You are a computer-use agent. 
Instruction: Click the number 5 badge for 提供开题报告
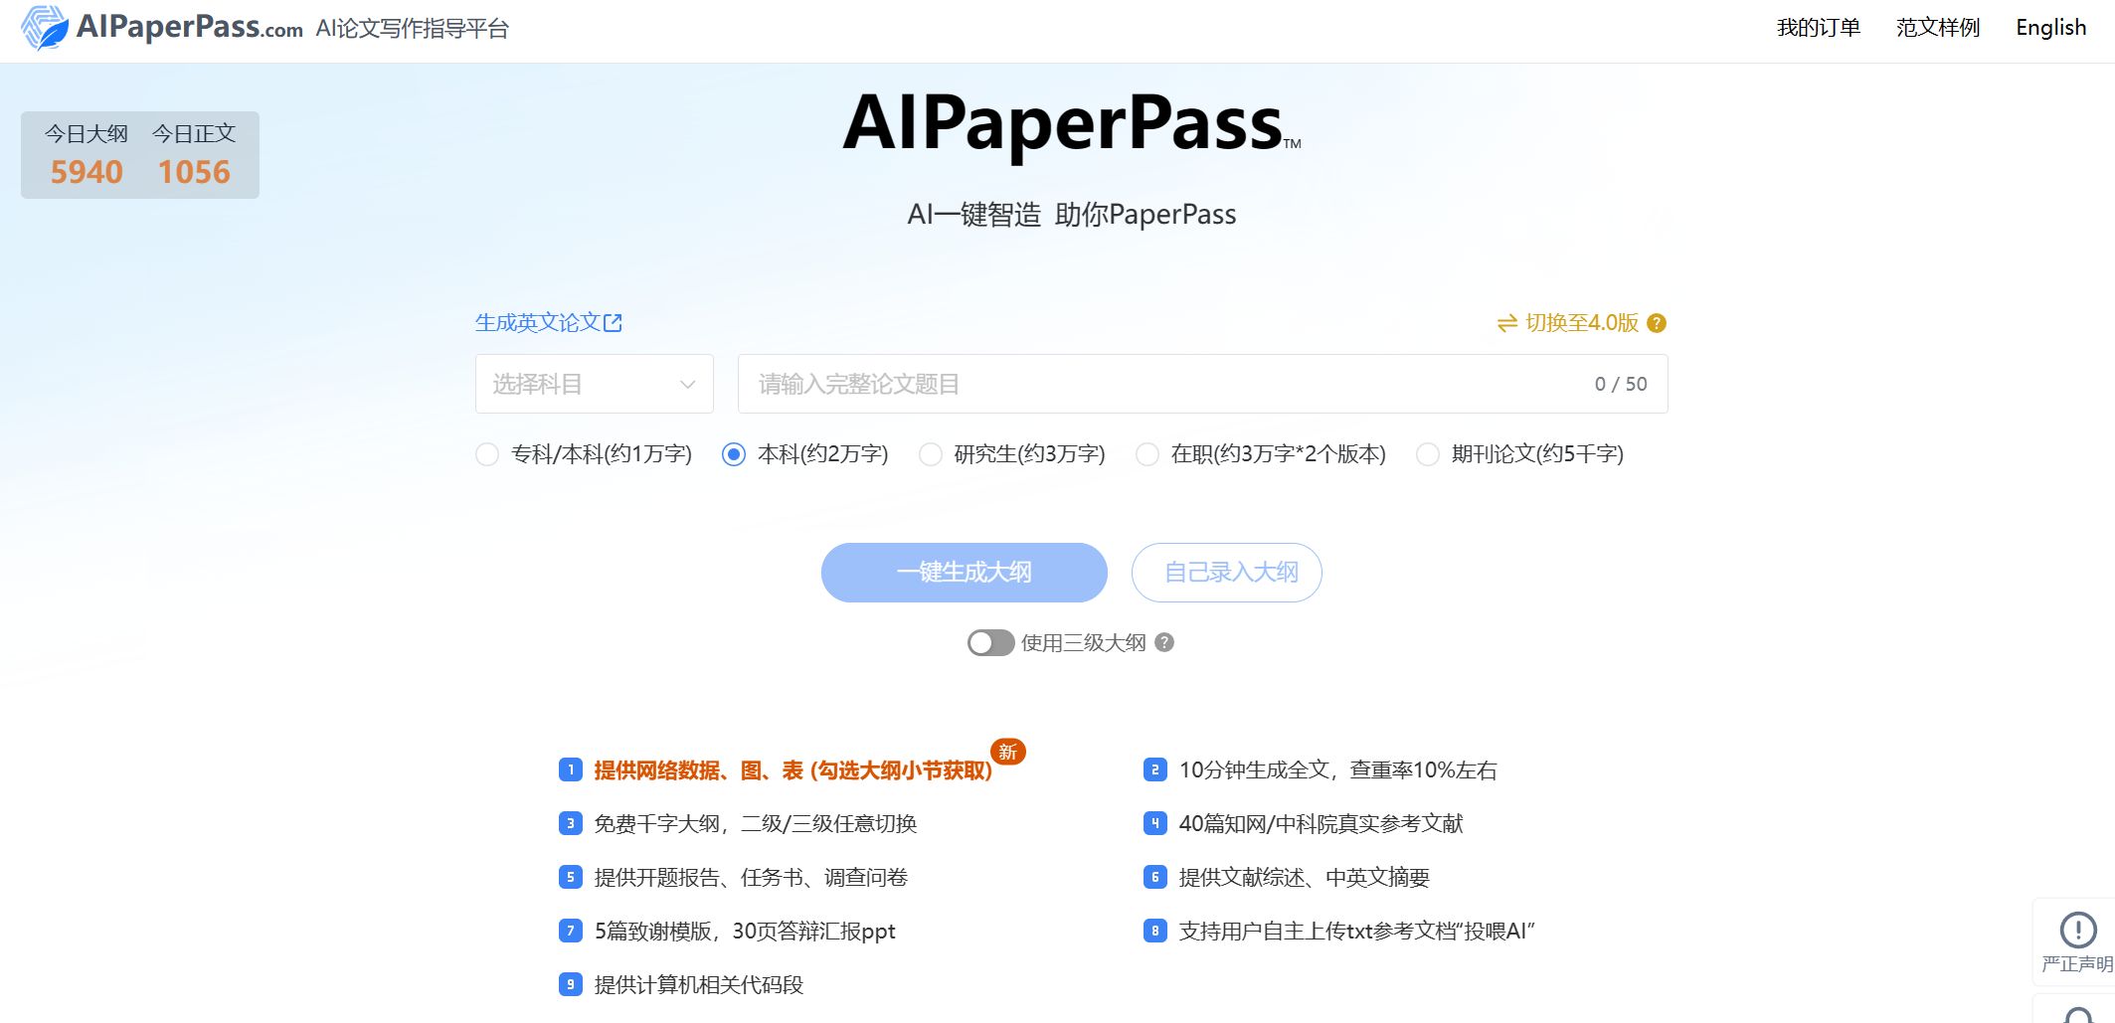(571, 877)
